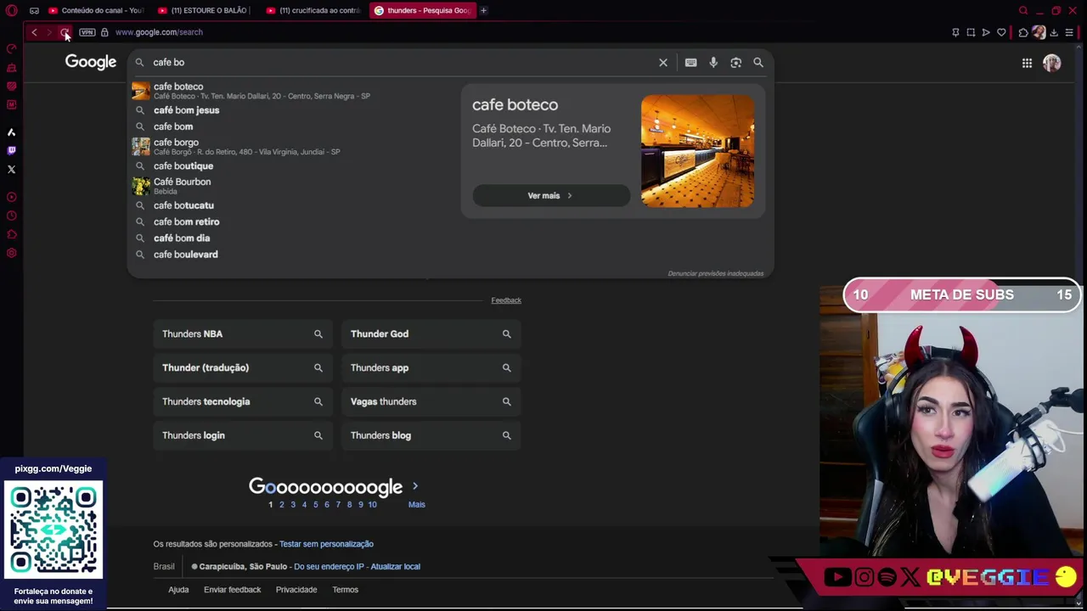Open downloads icon in toolbar
This screenshot has width=1087, height=611.
tap(1054, 32)
